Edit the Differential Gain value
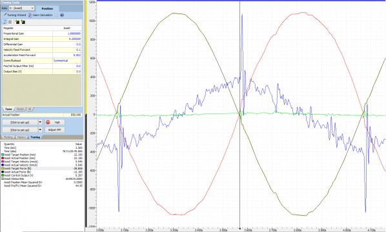The image size is (386, 232). [67, 44]
